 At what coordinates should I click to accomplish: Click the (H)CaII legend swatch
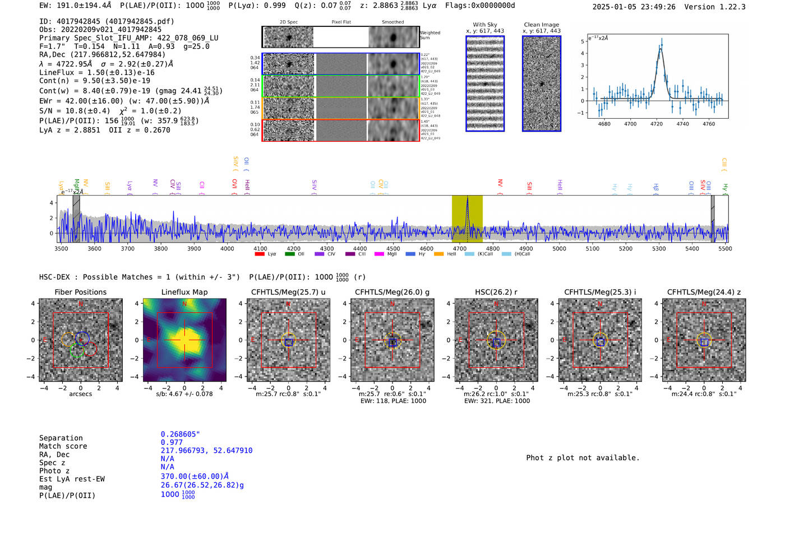506,254
